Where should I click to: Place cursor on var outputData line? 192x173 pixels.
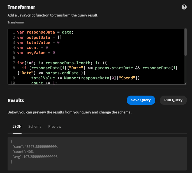(39, 37)
